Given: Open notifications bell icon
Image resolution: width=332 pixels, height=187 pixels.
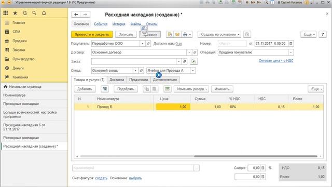Looking at the screenshot, I should 44,13.
